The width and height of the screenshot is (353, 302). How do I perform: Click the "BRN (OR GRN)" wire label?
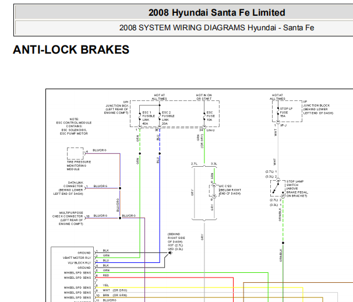click(x=115, y=295)
